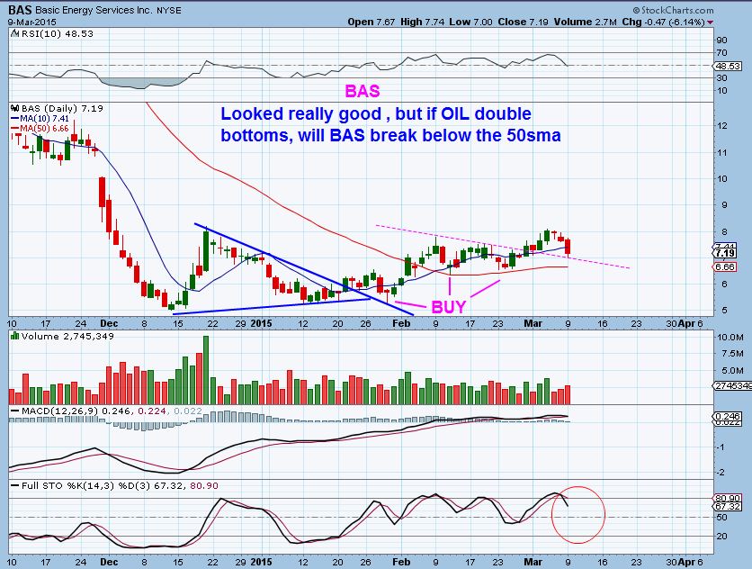Click the 2015 label on price time axis
Viewport: 752px width, 569px height.
261,323
